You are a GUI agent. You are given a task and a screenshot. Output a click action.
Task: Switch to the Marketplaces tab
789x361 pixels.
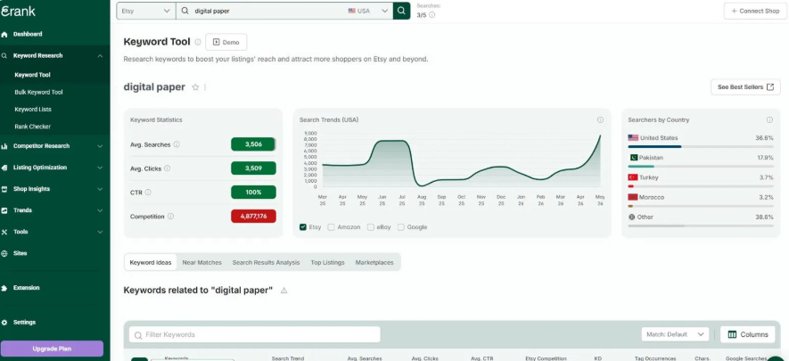click(x=374, y=262)
